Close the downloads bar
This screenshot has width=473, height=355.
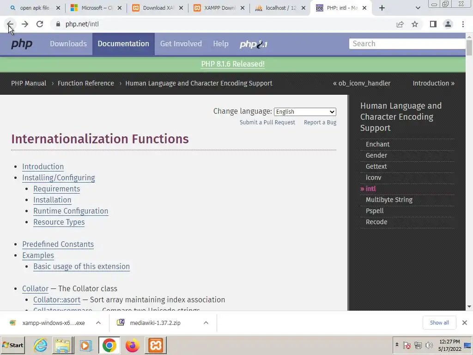pos(465,323)
